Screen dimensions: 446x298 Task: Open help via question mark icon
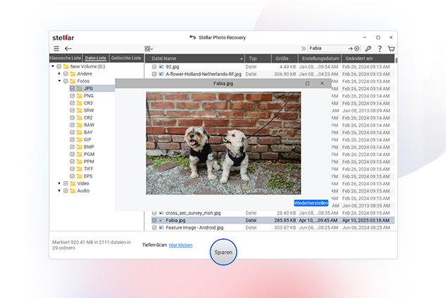tap(379, 48)
